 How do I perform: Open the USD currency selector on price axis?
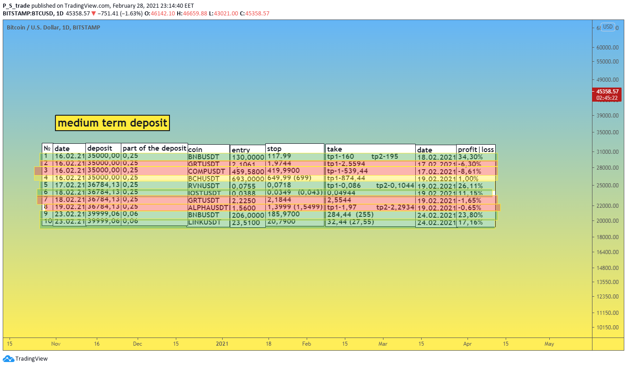point(608,27)
